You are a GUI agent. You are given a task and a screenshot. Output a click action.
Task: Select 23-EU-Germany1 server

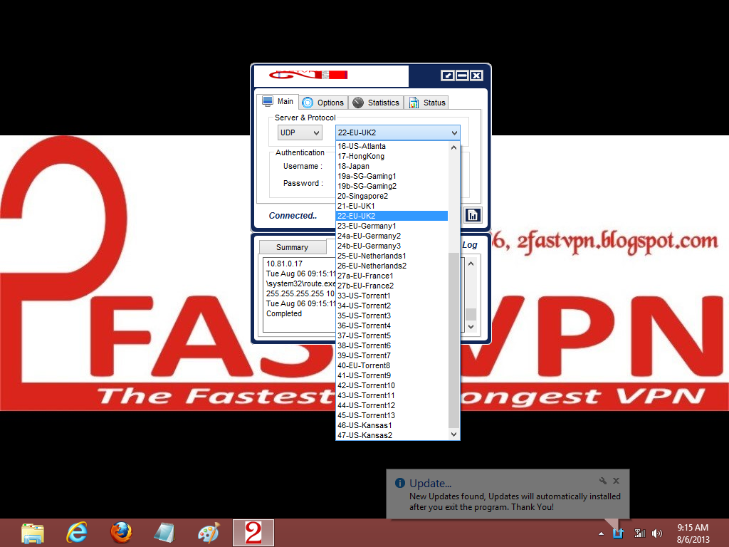[x=392, y=226]
